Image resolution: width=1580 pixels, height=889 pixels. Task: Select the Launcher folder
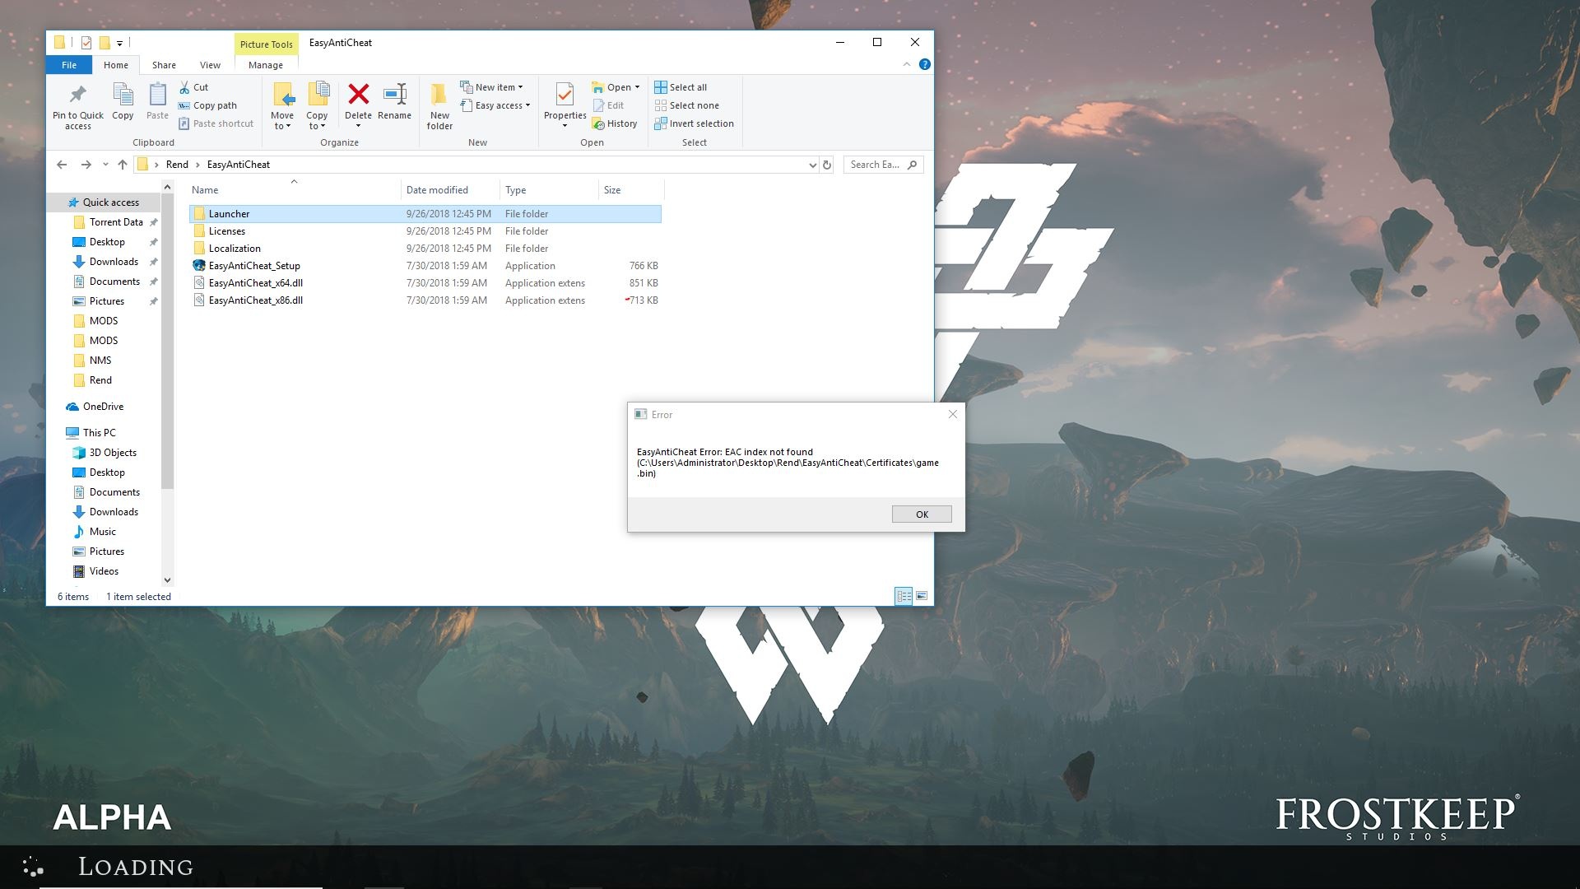point(425,214)
